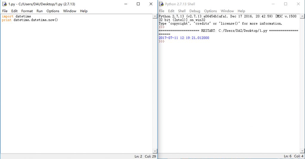This screenshot has width=305, height=159.
Task: Open Window menu in Python Shell
Action: [x=227, y=11]
